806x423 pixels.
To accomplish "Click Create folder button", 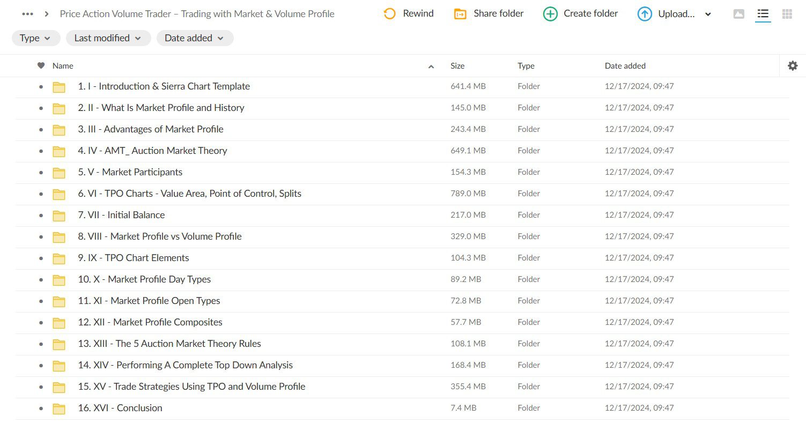I will coord(580,14).
